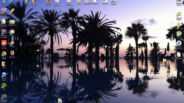Viewport: 184px width, 103px height.
Task: Open the Recycle Bin desktop icon
Action: (4, 2)
